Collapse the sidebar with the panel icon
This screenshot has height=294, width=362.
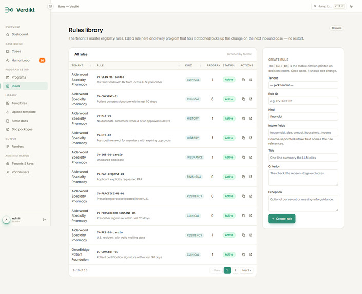click(x=50, y=6)
